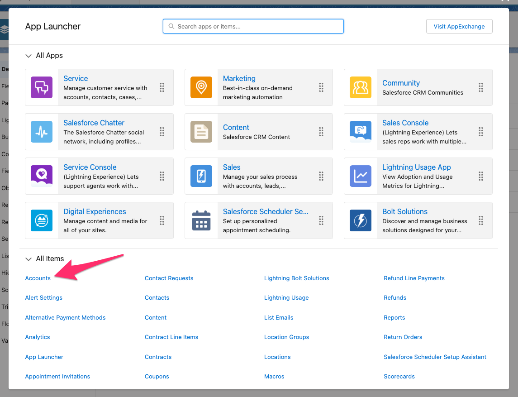Open the Contracts item
The image size is (518, 397).
(158, 357)
